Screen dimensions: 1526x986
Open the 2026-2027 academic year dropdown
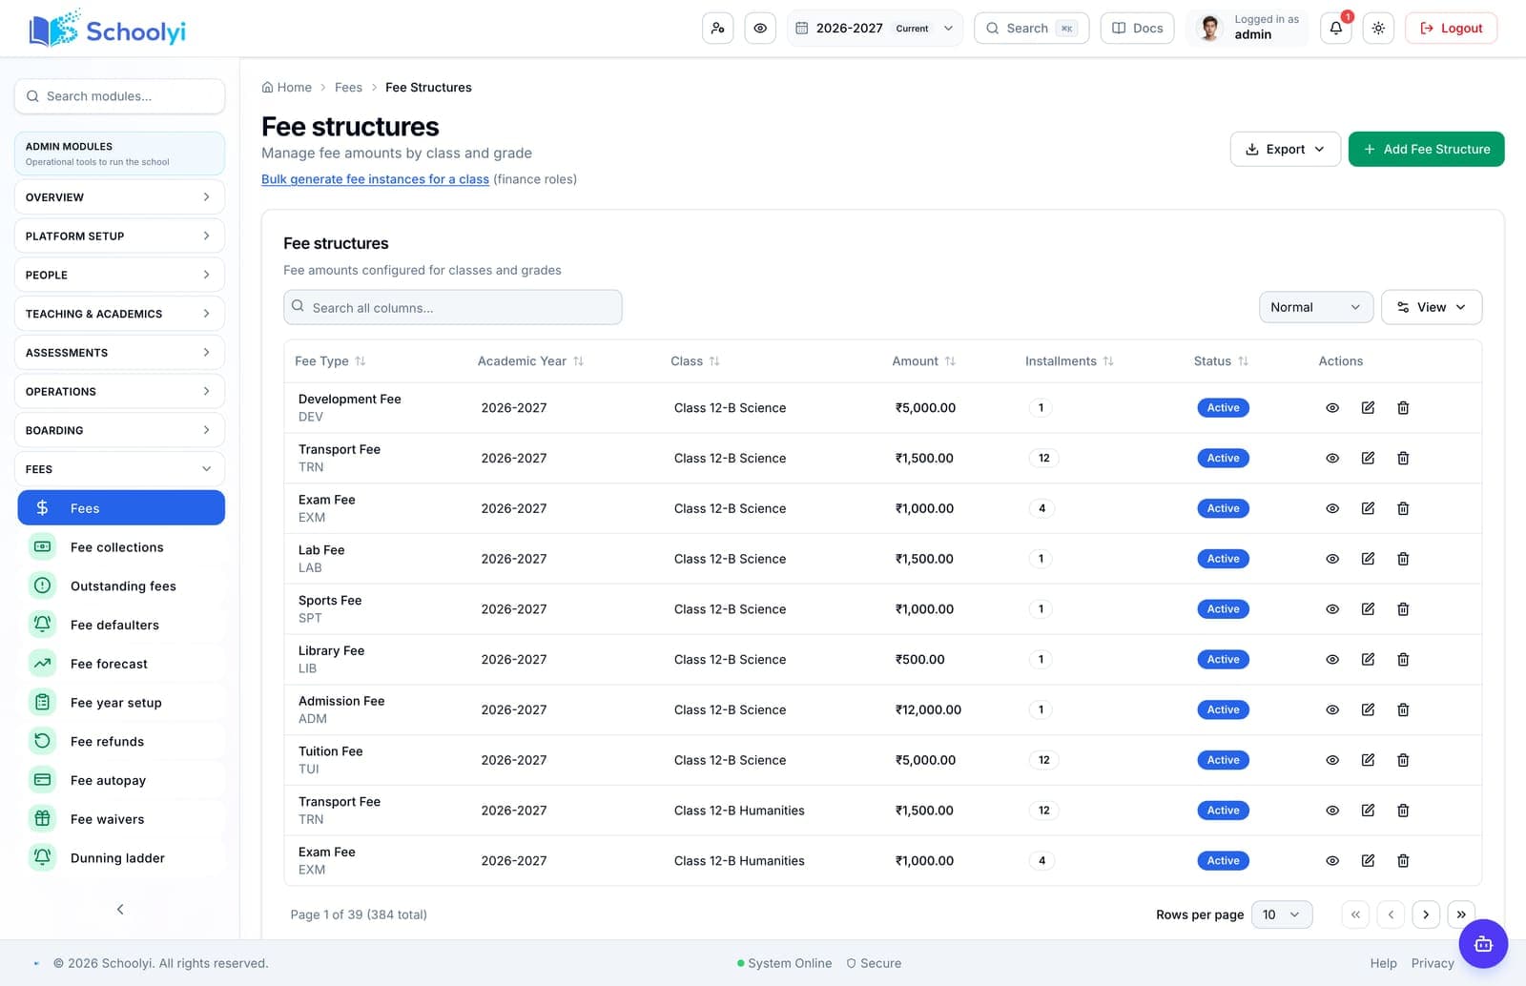coord(875,29)
